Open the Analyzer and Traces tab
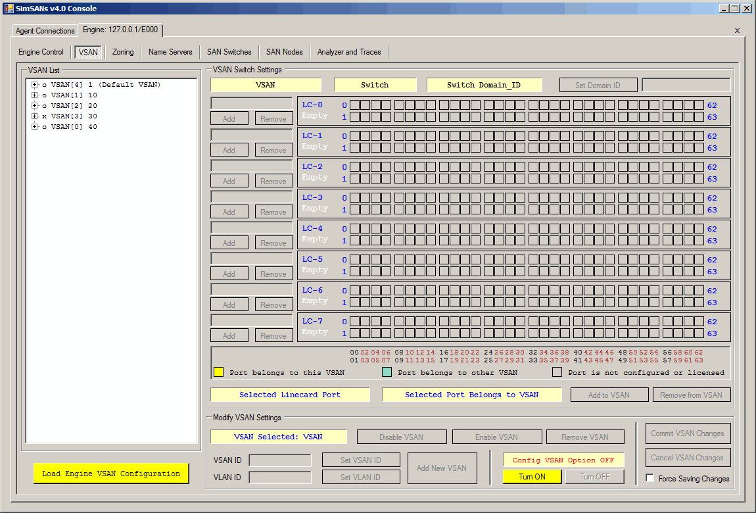Screen dimensions: 756x513 click(x=349, y=52)
